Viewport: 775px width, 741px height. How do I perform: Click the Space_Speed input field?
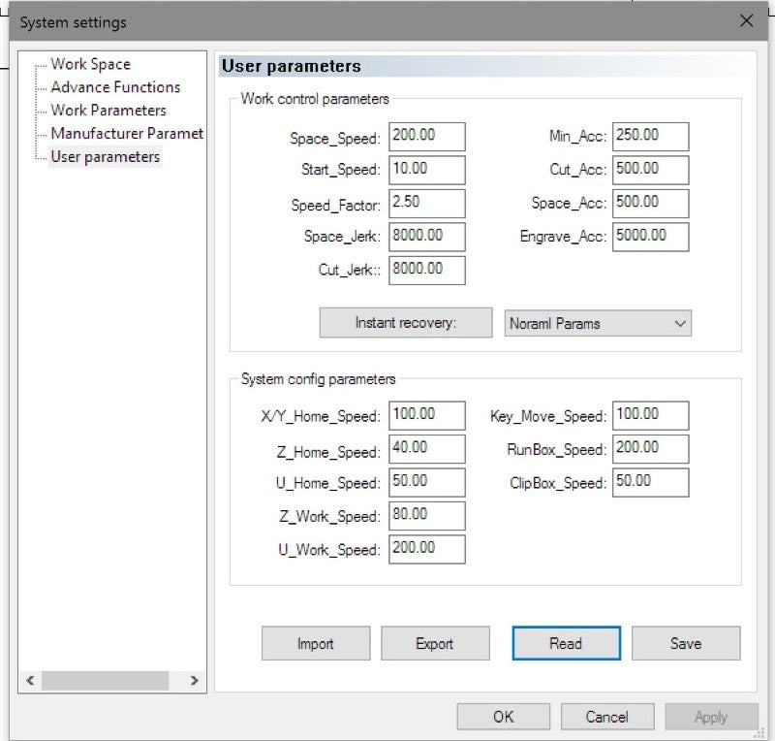coord(426,137)
